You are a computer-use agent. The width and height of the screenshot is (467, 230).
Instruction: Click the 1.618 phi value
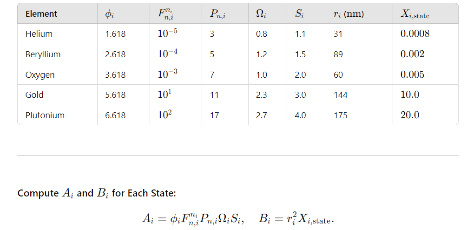coord(115,34)
